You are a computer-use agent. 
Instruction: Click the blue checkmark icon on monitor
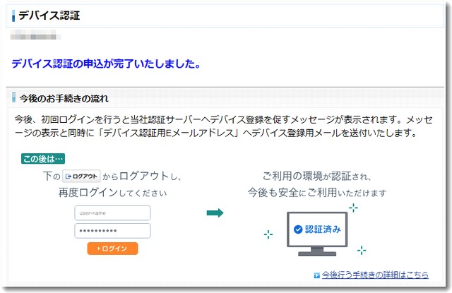(x=298, y=229)
